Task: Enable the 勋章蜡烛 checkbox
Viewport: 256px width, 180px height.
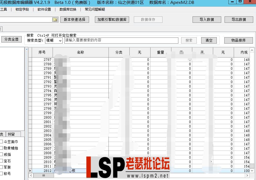Action: pos(1,148)
